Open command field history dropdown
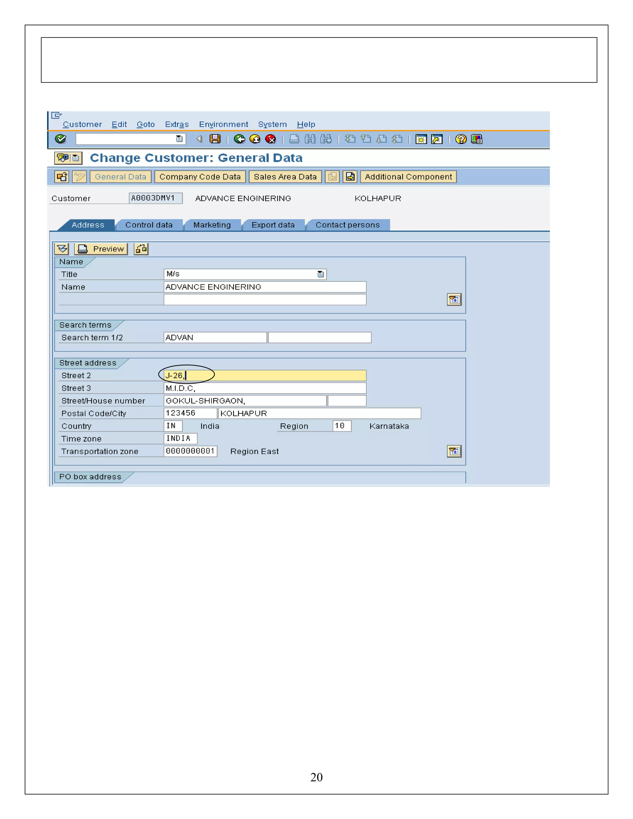Image resolution: width=633 pixels, height=819 pixels. (179, 139)
